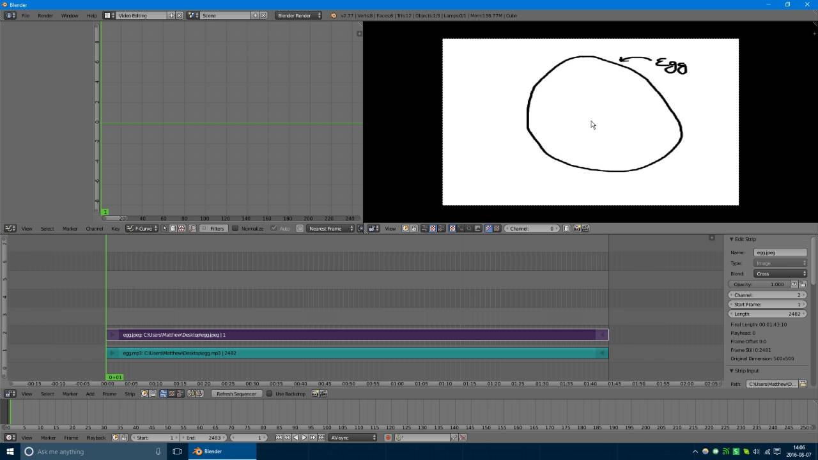818x460 pixels.
Task: Jump to next keyframe
Action: point(313,438)
